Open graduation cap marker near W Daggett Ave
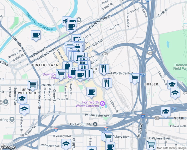The image size is (187, 150). (66, 144)
